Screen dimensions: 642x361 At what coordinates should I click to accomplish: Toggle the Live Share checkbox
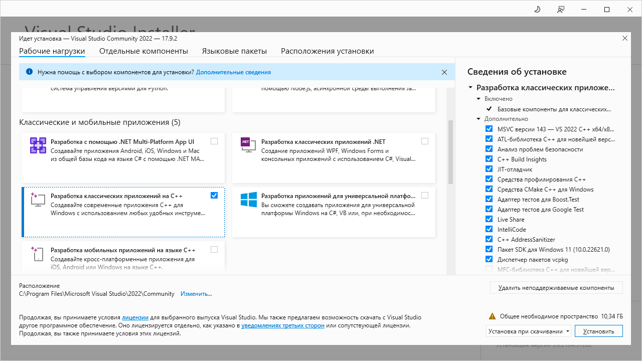click(x=489, y=219)
